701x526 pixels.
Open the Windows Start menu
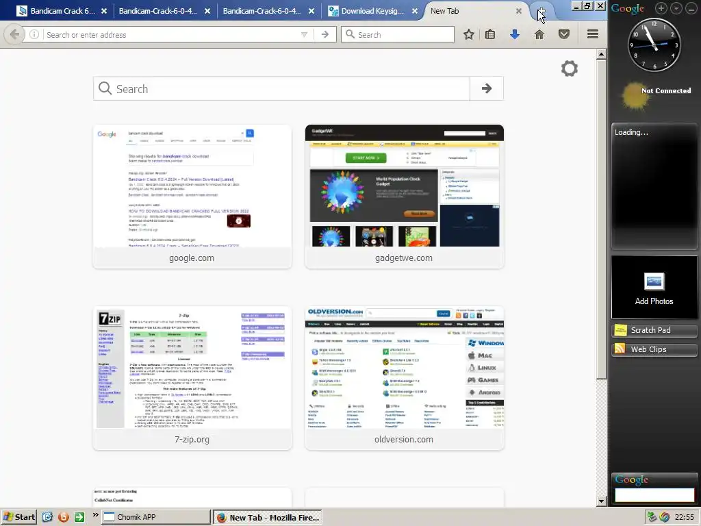[19, 517]
